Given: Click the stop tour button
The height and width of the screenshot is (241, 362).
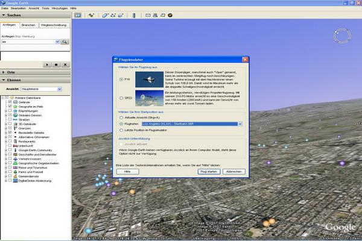Looking at the screenshot, I should [x=56, y=65].
